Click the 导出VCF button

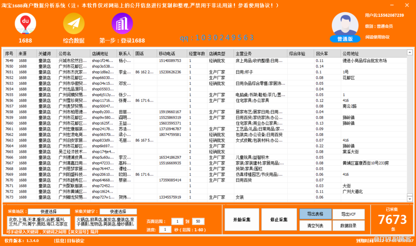[x=349, y=214]
